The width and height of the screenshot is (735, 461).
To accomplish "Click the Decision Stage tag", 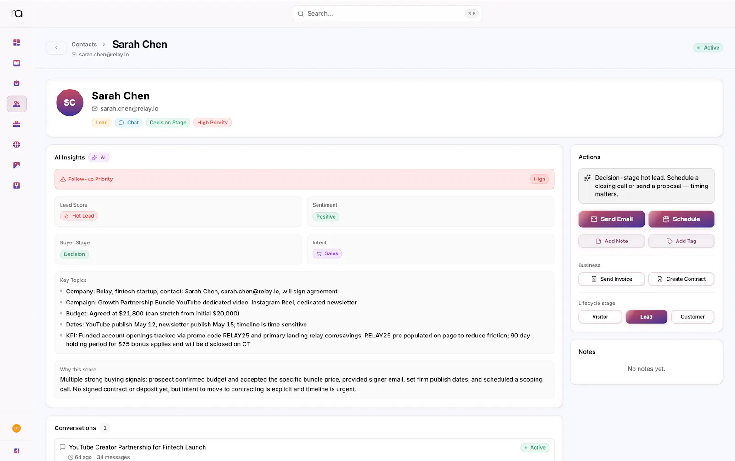I will (168, 123).
